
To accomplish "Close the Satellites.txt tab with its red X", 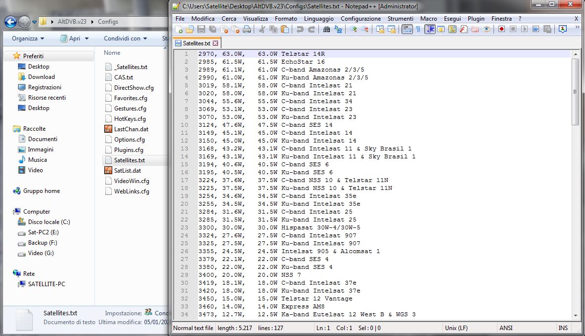I will (x=215, y=43).
